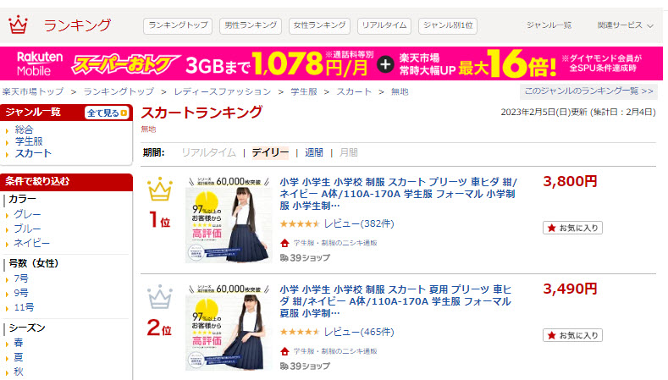Filter by ネイビー color

[x=31, y=243]
